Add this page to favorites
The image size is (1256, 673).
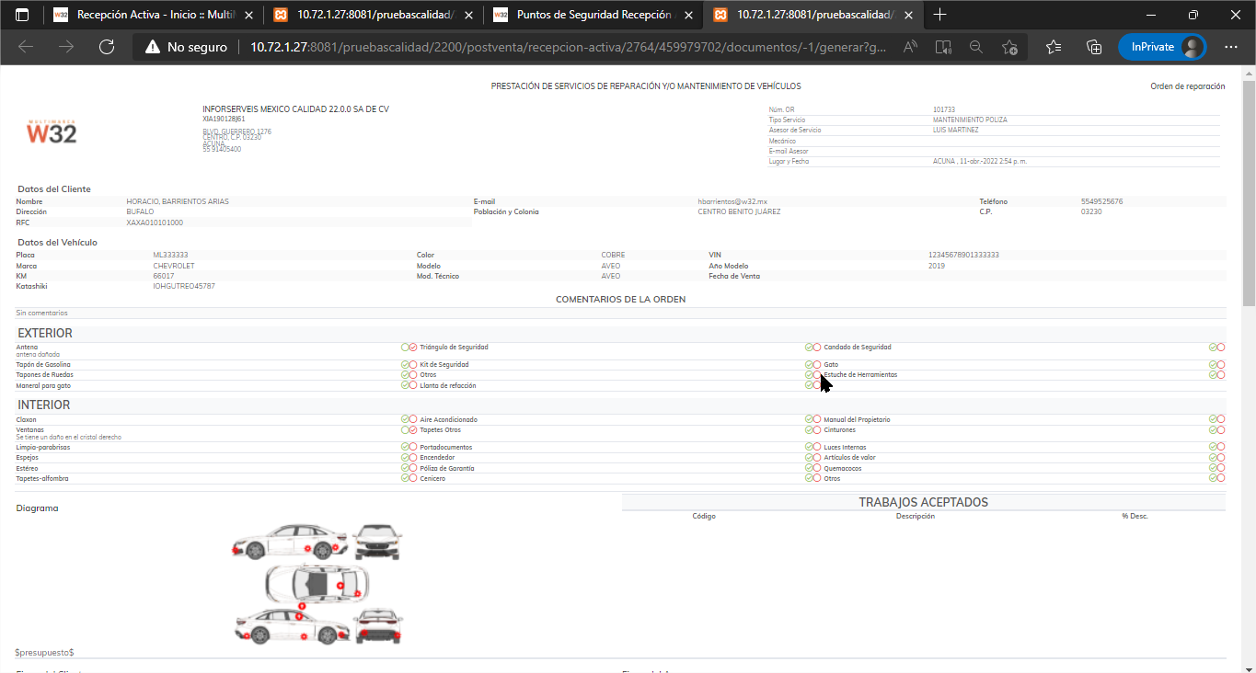pyautogui.click(x=1009, y=47)
